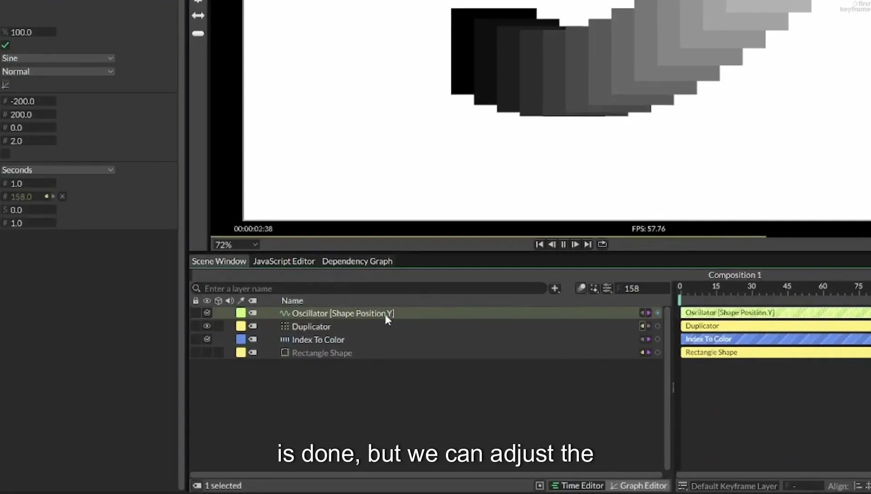Select the Rectangle Shape layer
This screenshot has width=871, height=494.
[322, 353]
